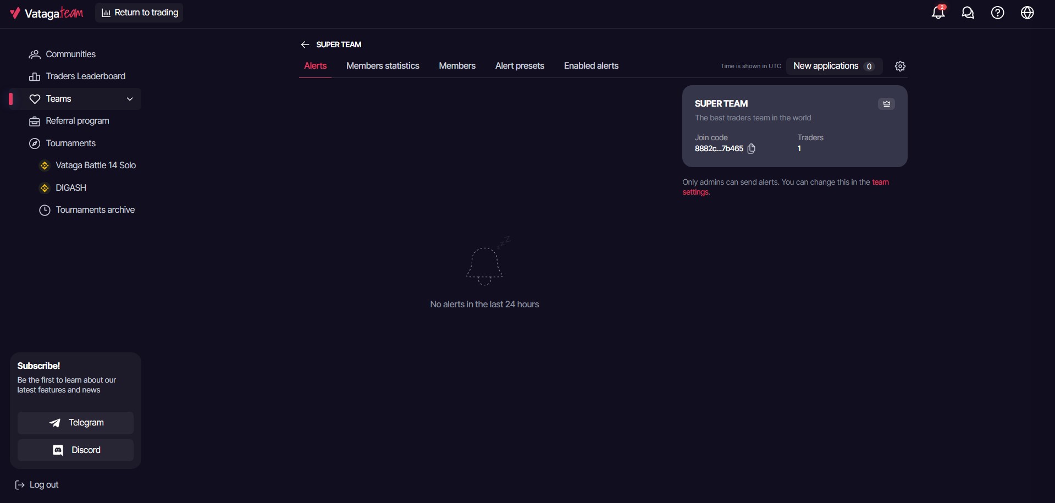Switch to the Members tab
Screen dimensions: 1055x503
coord(457,66)
